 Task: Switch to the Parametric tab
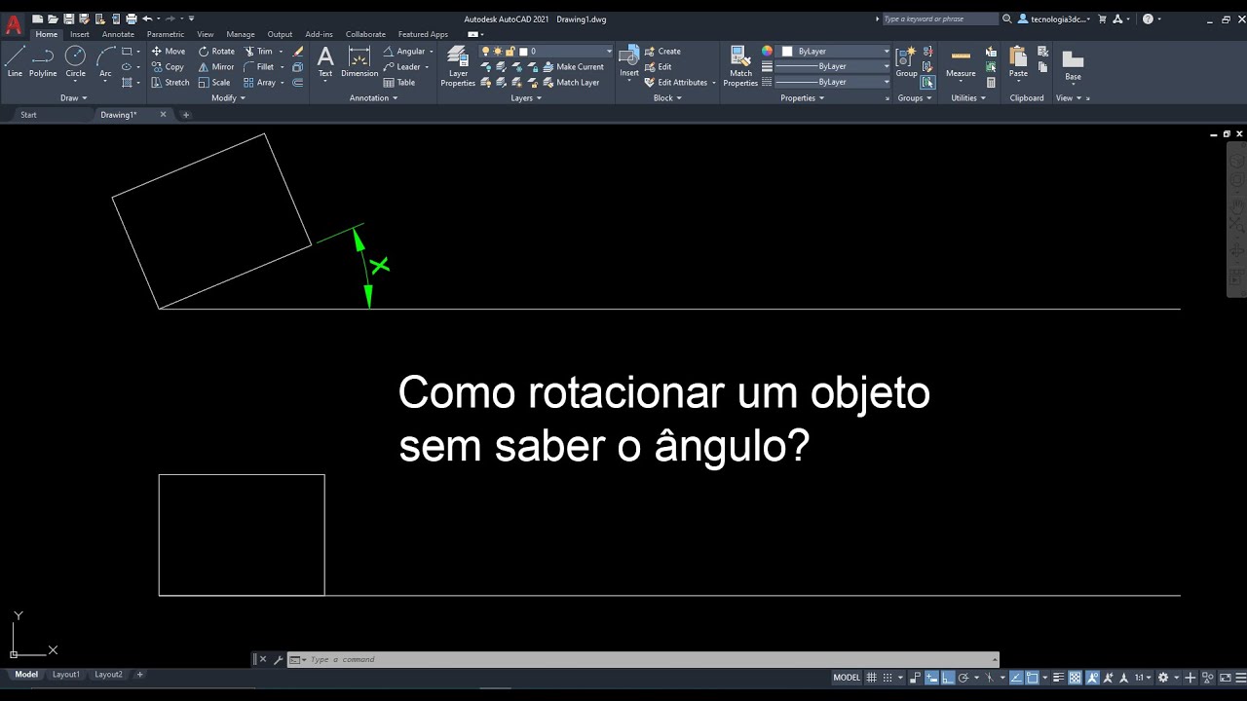click(166, 34)
